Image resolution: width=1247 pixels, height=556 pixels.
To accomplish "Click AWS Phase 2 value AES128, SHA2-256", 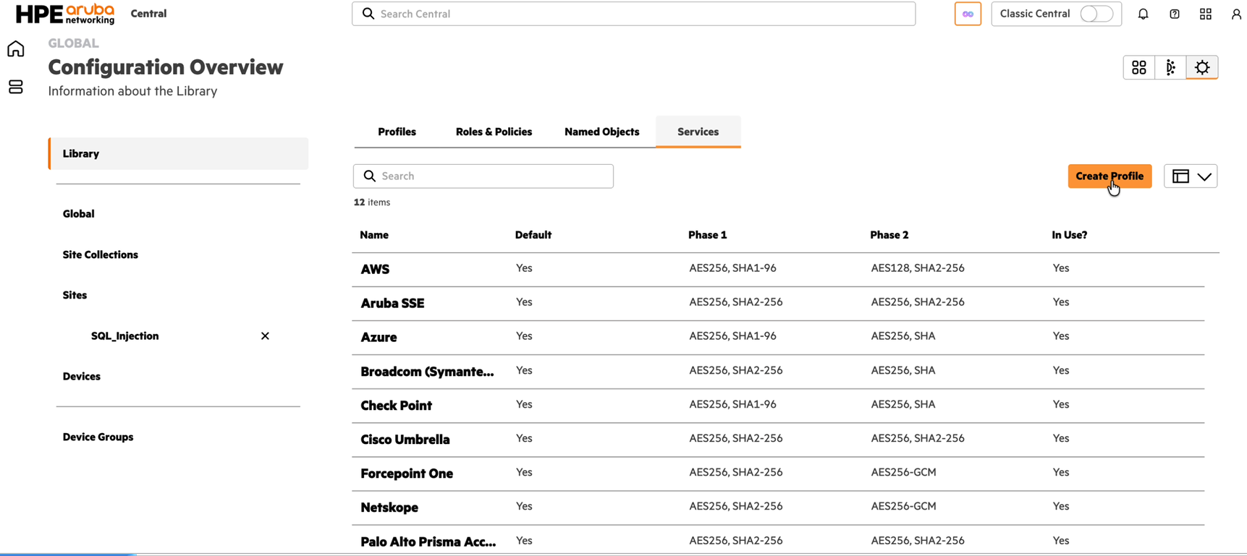I will click(x=918, y=268).
